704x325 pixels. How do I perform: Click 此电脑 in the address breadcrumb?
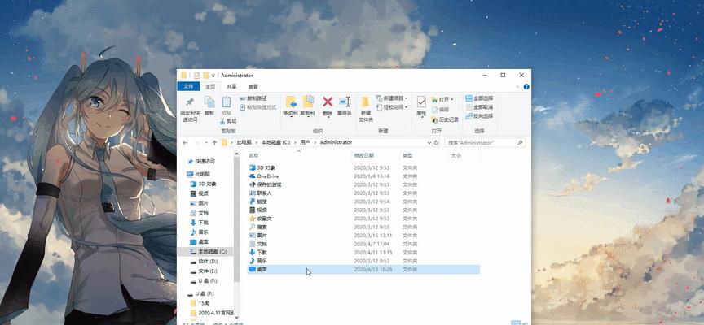tap(244, 142)
